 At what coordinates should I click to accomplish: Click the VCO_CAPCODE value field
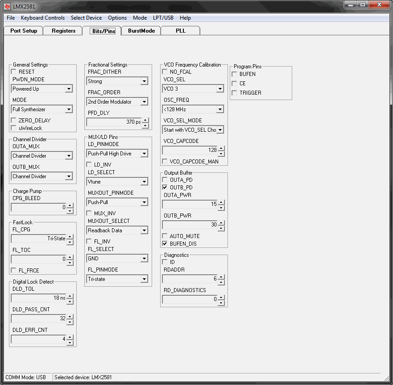pyautogui.click(x=190, y=150)
